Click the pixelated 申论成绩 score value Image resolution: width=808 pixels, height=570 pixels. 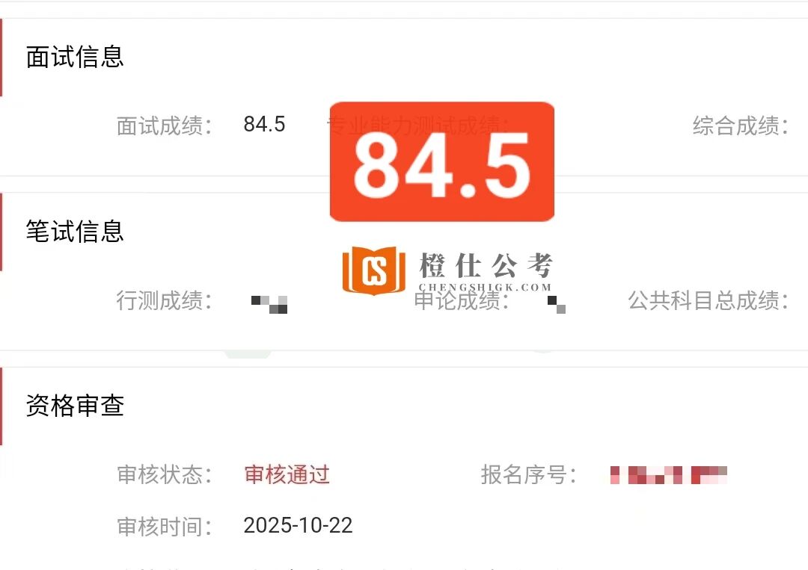tap(557, 305)
